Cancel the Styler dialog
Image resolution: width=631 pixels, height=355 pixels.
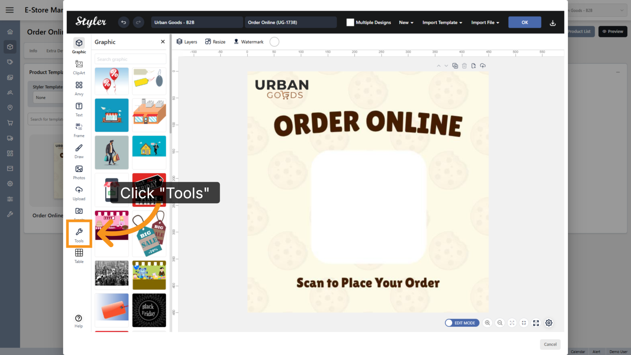(x=550, y=344)
